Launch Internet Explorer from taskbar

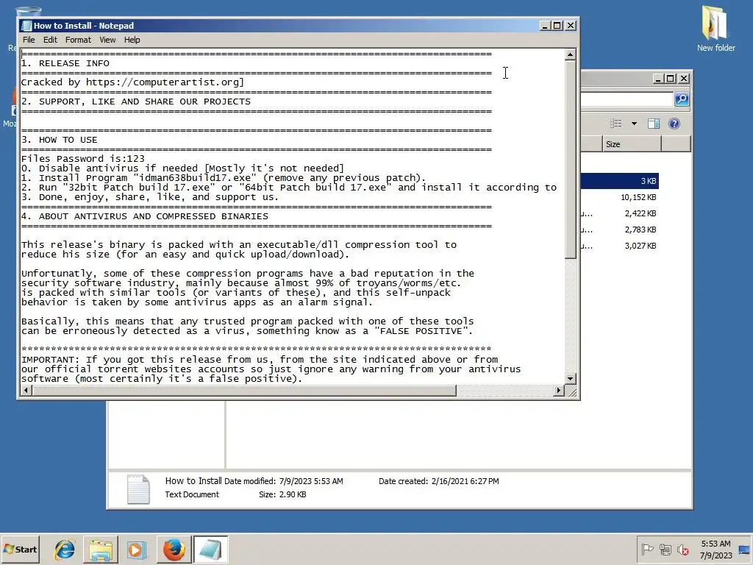[65, 550]
